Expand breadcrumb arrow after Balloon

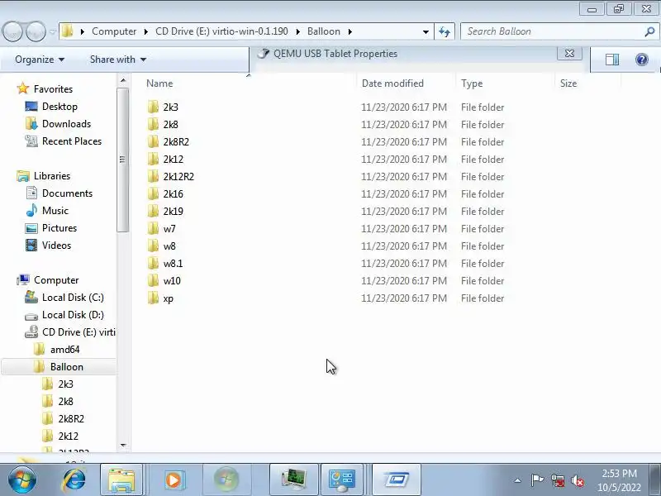(350, 31)
